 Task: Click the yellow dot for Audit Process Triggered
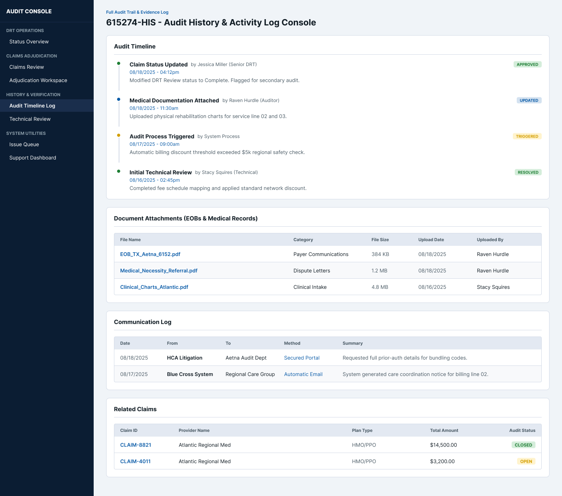tap(119, 135)
